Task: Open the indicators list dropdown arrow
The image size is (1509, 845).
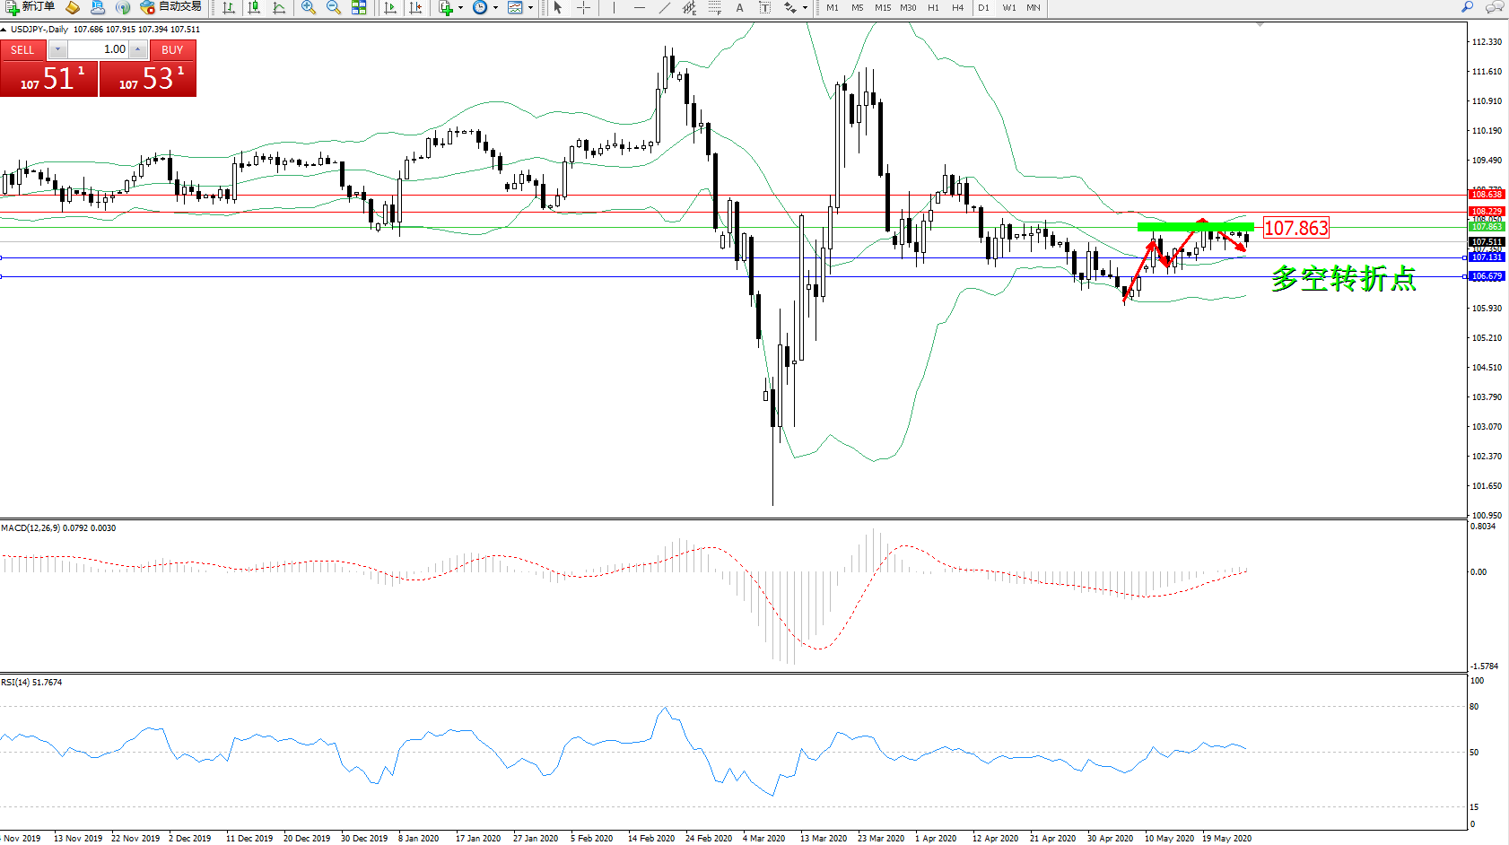Action: pos(460,7)
